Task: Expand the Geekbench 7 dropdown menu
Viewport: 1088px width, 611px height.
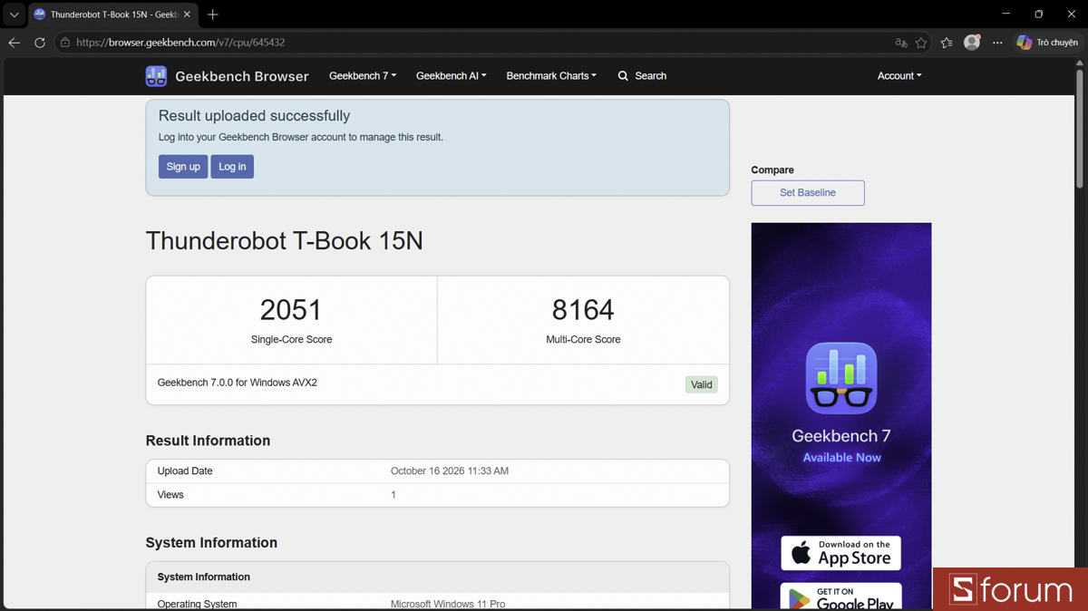Action: pos(363,76)
